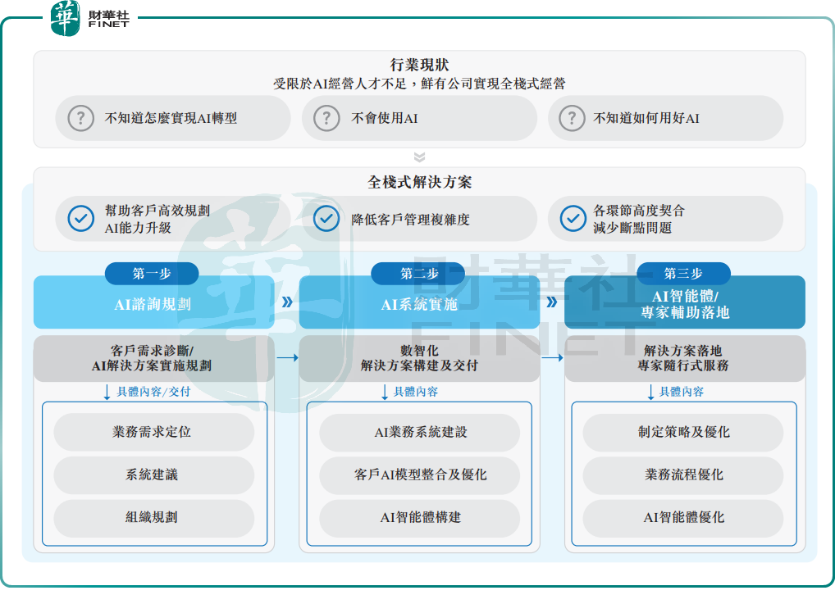Click the 組織規劃 pill

coord(154,517)
